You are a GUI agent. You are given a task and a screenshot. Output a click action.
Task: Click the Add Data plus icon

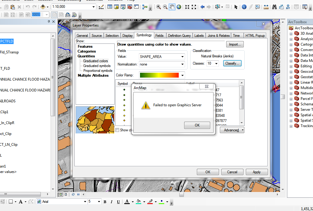tap(43, 7)
